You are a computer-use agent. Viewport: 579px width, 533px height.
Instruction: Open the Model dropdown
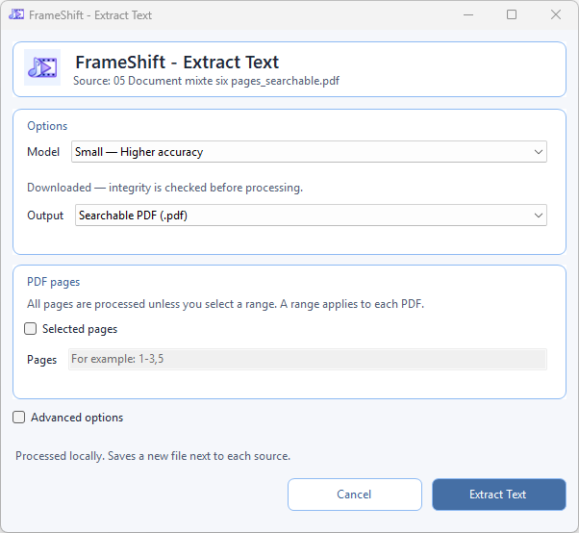(309, 152)
